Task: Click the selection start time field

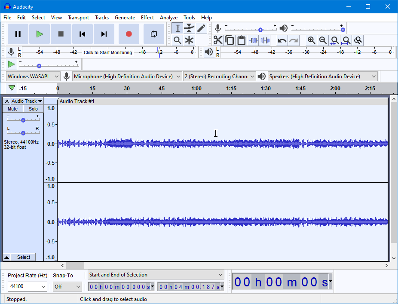Action: [121, 287]
